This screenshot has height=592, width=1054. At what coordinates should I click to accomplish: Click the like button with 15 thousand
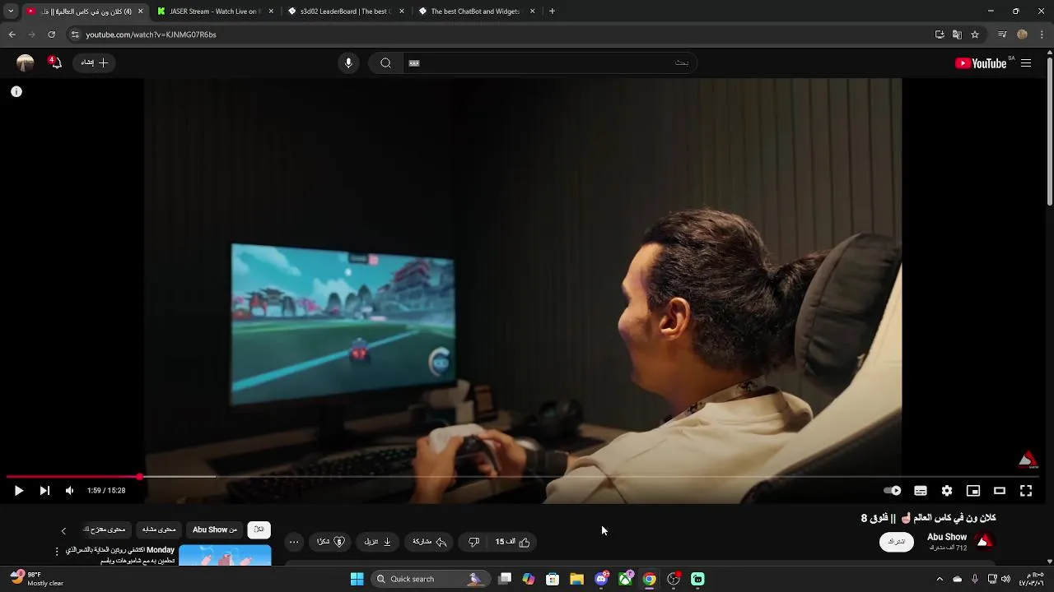513,542
